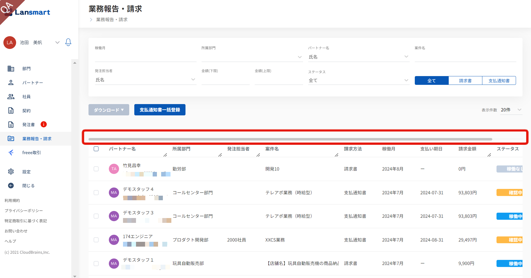The width and height of the screenshot is (531, 278).
Task: Click the 業務報告・請求 folder icon
Action: pyautogui.click(x=11, y=139)
